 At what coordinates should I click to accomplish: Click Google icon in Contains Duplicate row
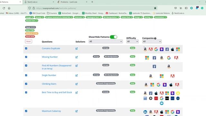tap(156, 49)
